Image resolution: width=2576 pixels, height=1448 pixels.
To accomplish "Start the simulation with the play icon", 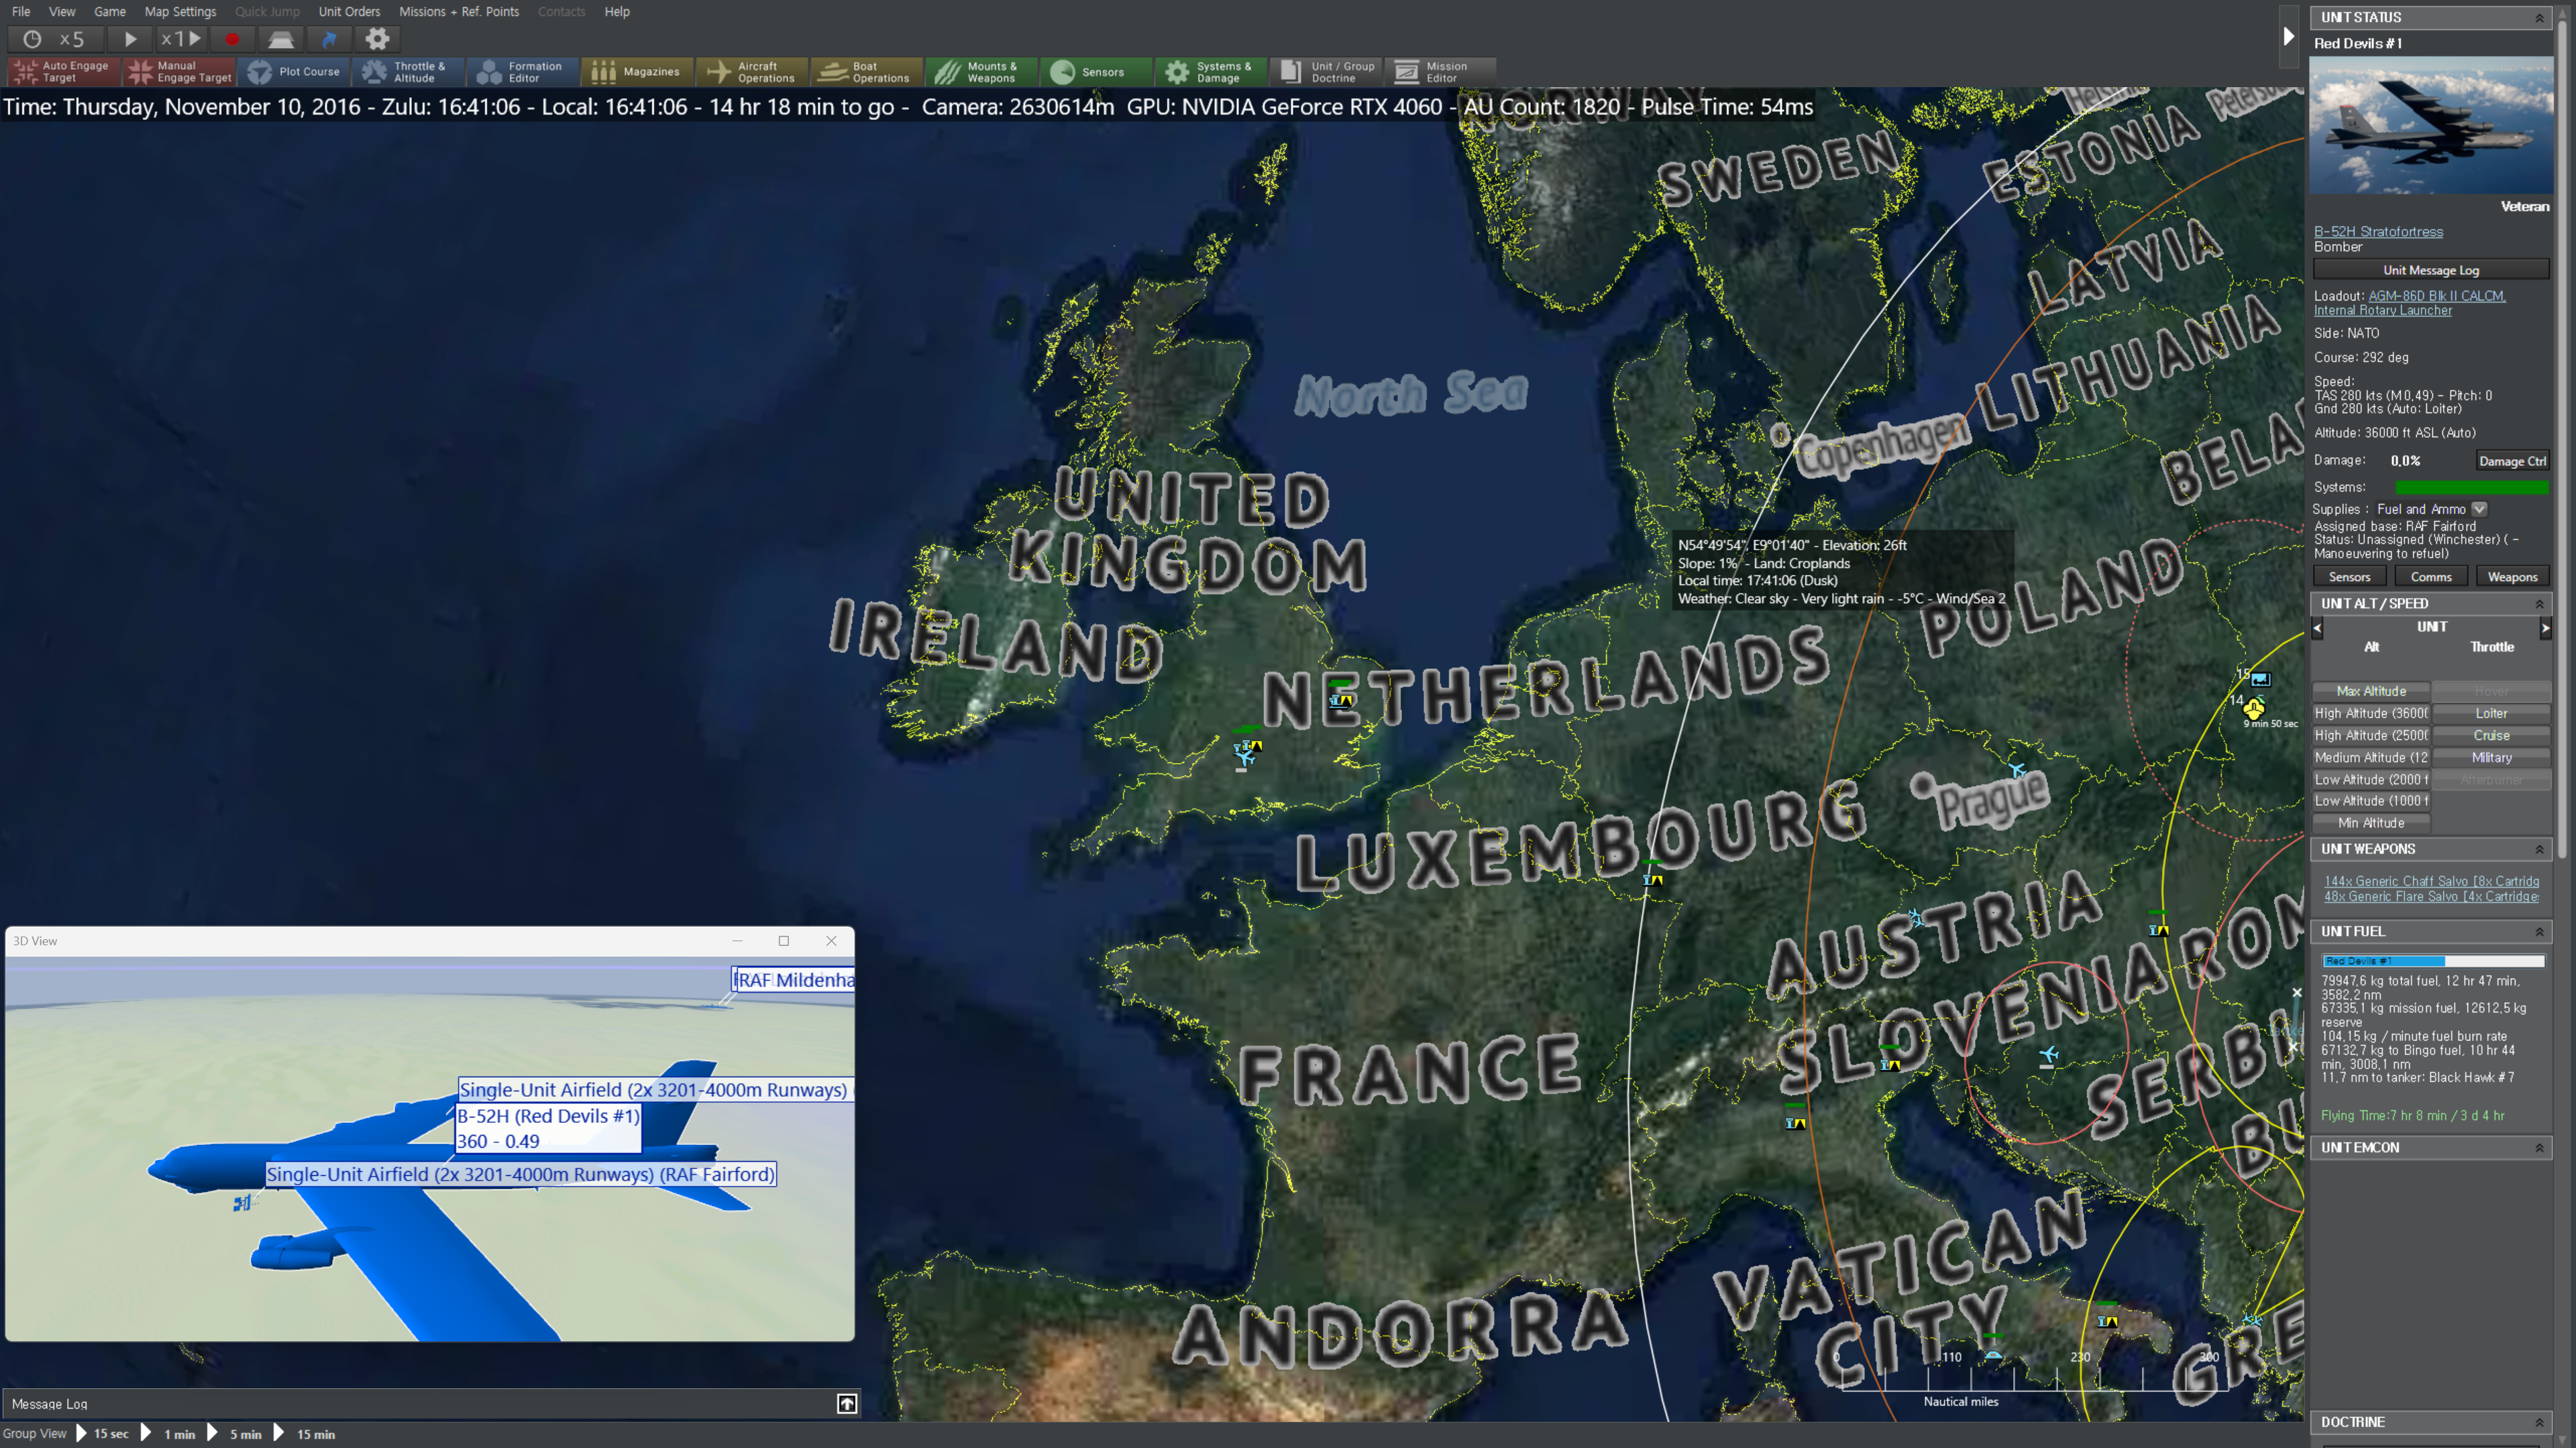I will click(x=130, y=39).
